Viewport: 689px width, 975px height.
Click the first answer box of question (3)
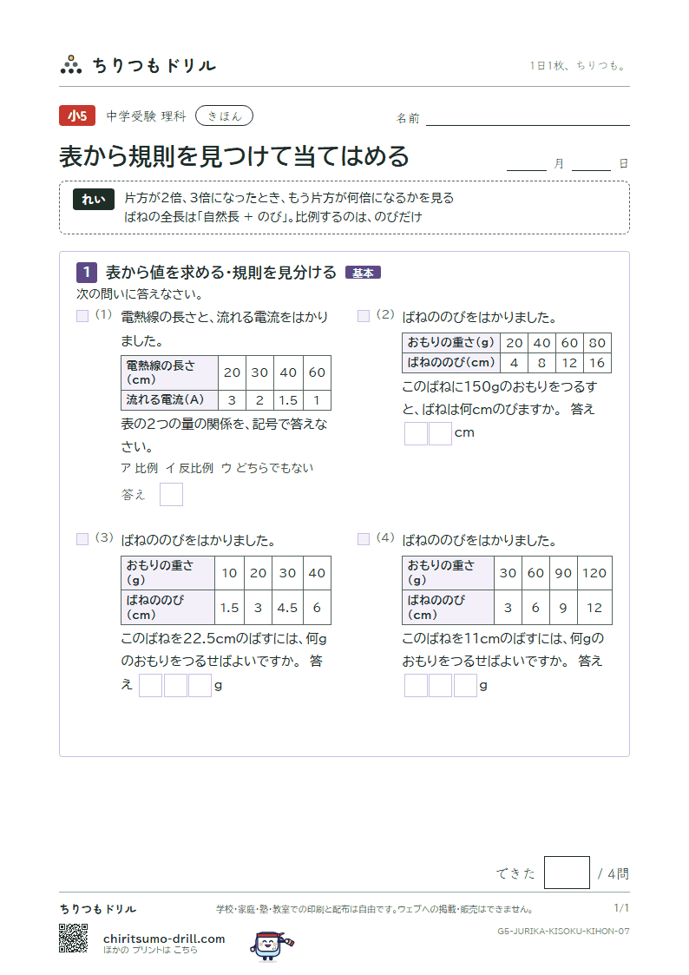pos(150,685)
